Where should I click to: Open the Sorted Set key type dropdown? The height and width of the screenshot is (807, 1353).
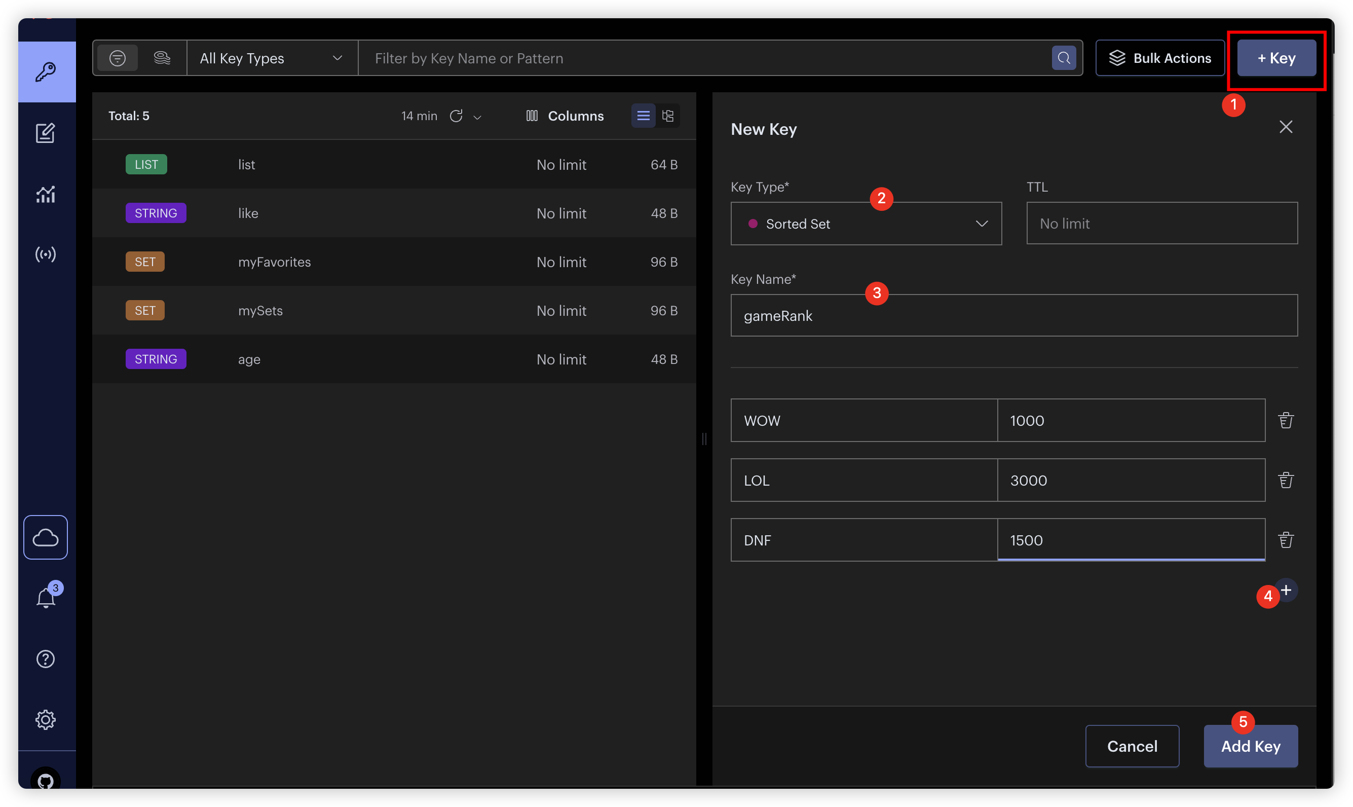[x=866, y=224]
